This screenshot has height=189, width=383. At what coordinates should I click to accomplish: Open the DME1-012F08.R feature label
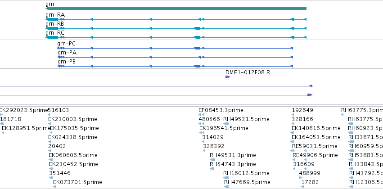(248, 72)
